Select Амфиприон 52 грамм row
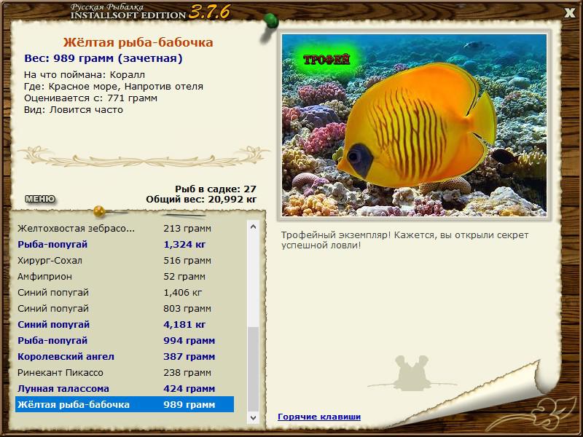 (125, 276)
